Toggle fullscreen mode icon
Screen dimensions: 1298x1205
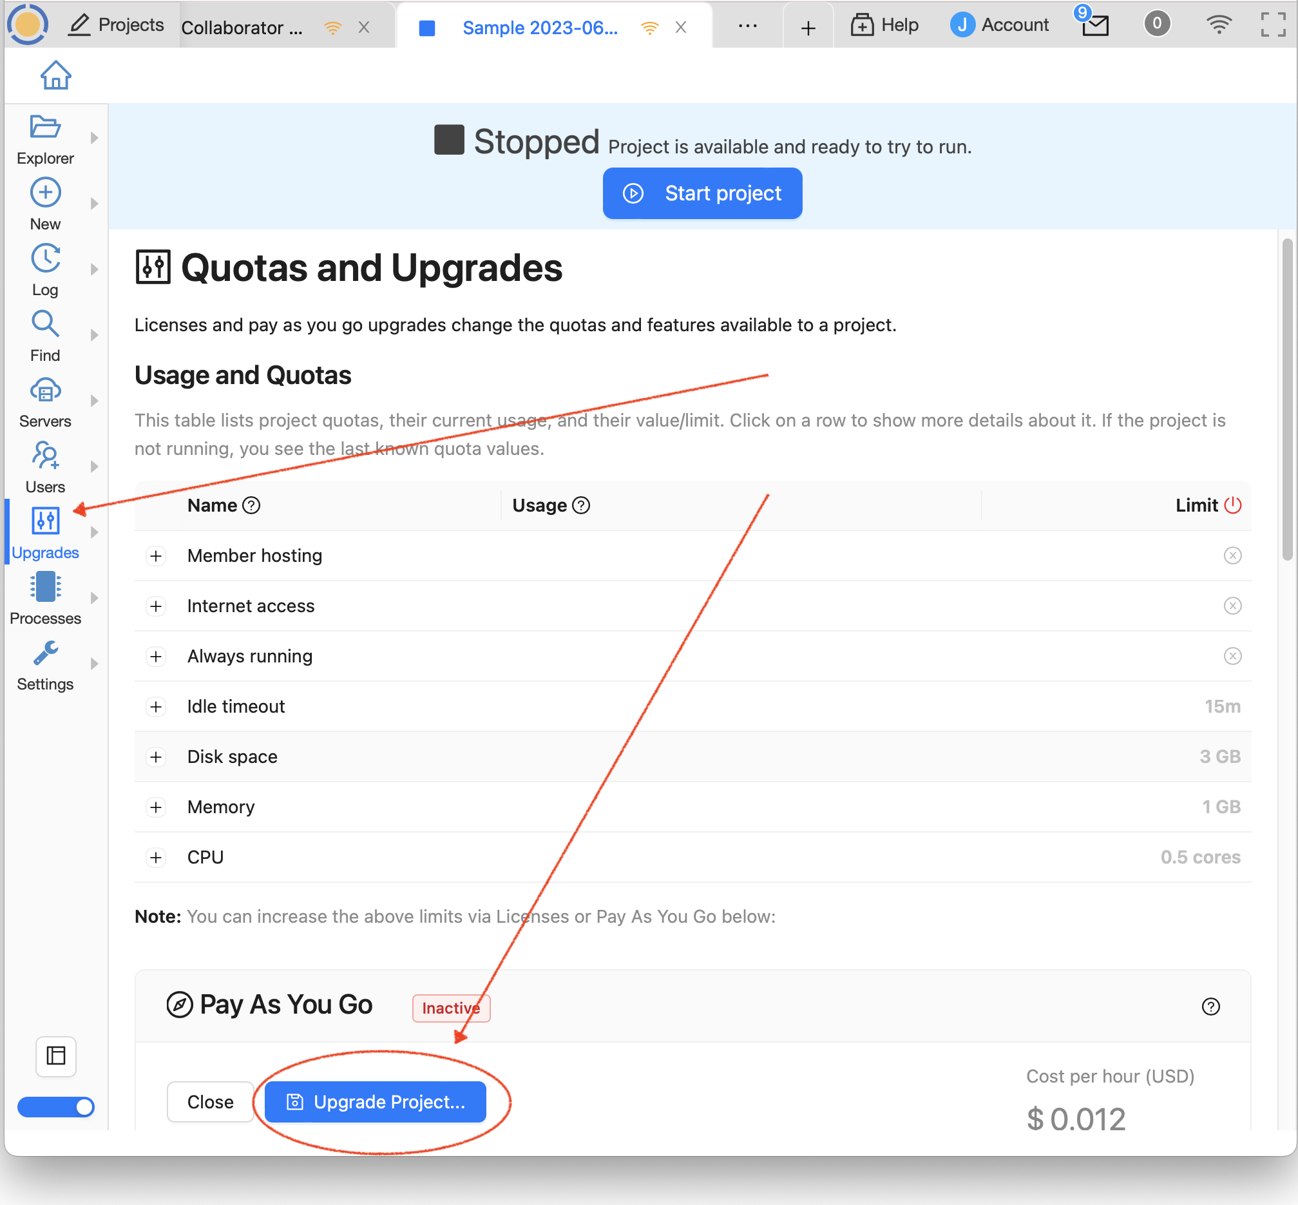click(x=1272, y=24)
